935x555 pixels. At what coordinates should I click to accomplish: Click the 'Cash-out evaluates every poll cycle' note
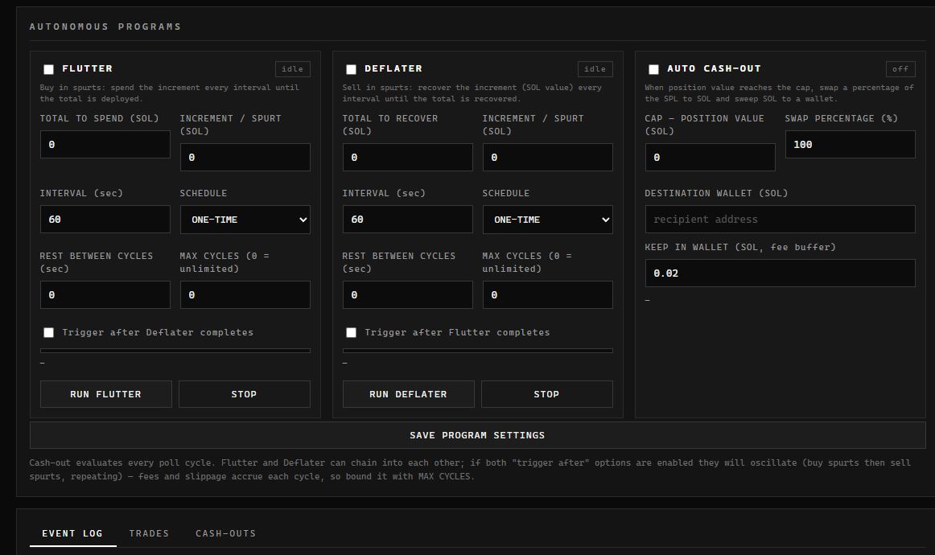(x=470, y=470)
